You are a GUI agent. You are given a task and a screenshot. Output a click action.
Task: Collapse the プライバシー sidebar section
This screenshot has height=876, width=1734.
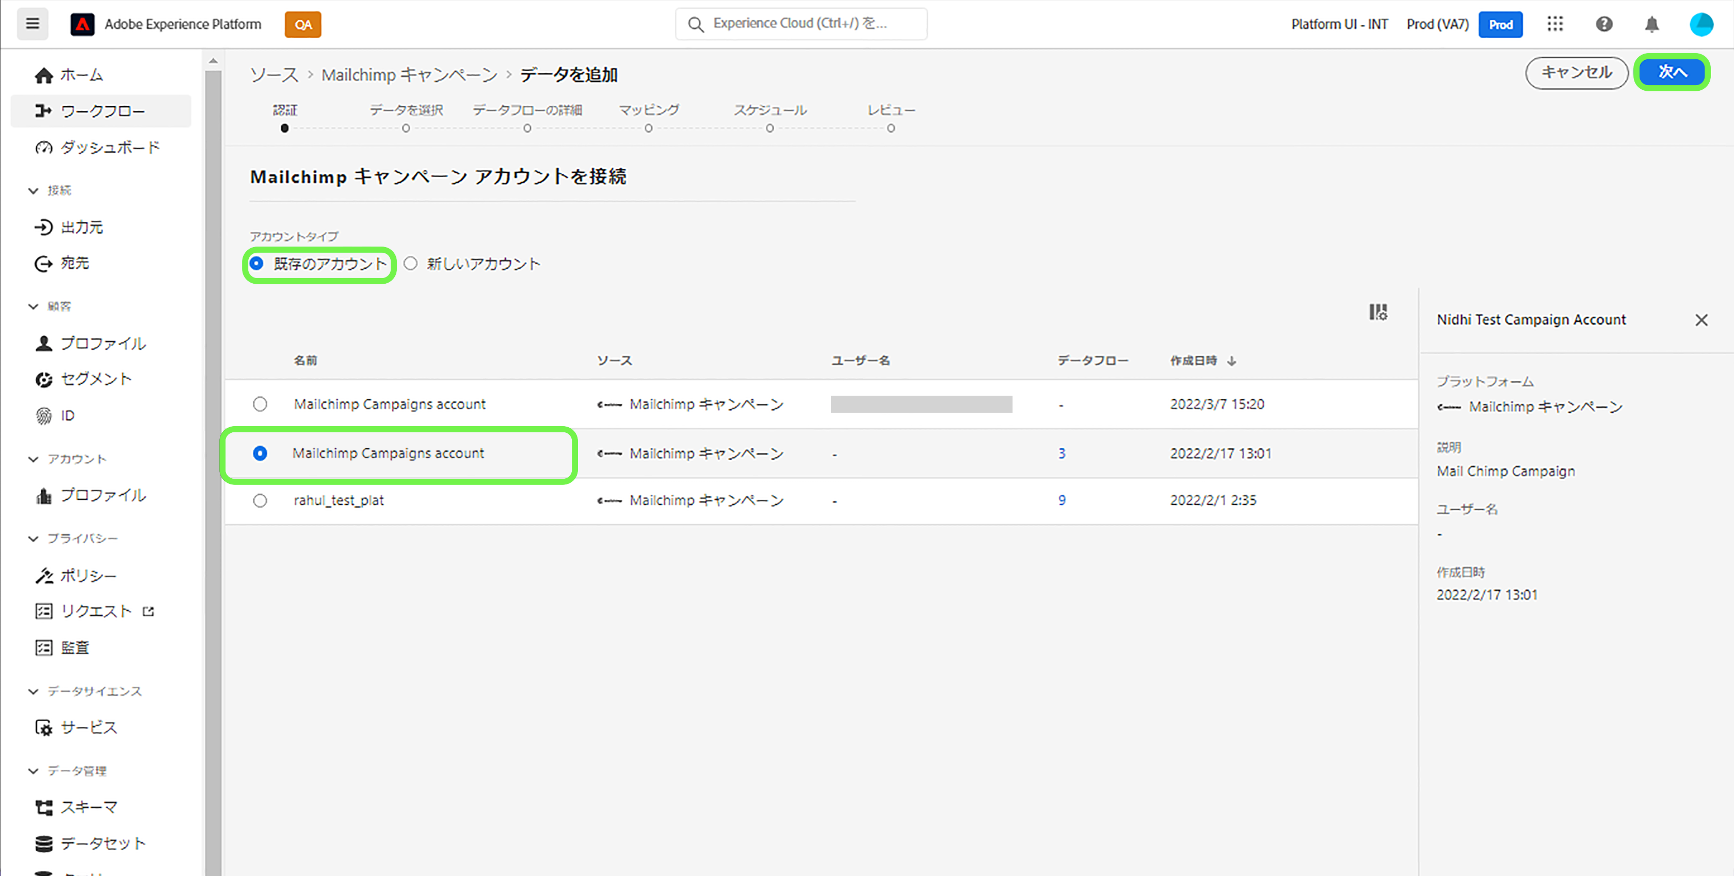[x=34, y=538]
